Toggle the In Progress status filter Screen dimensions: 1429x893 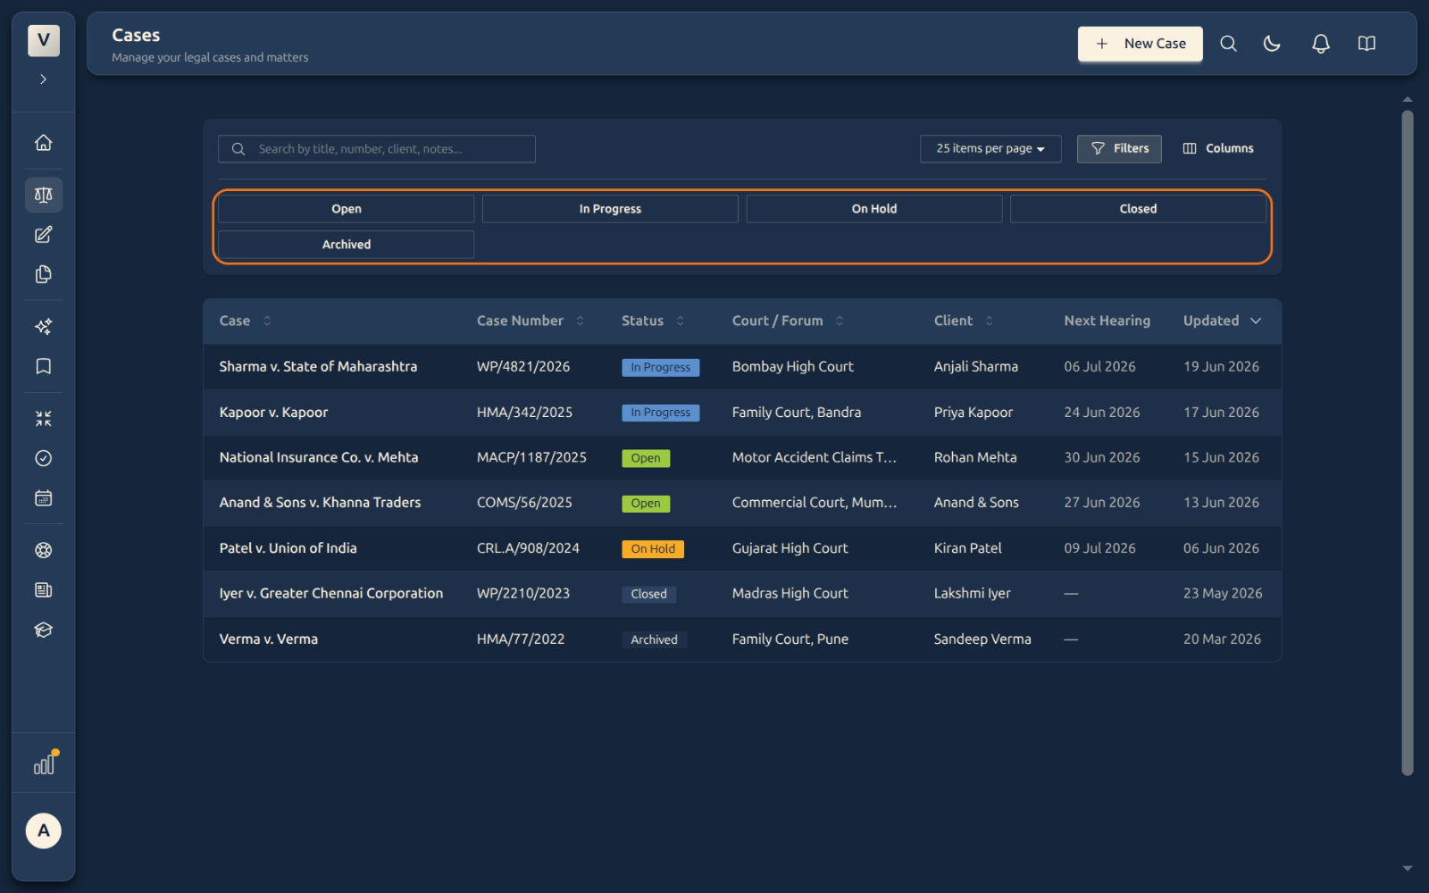pyautogui.click(x=610, y=209)
